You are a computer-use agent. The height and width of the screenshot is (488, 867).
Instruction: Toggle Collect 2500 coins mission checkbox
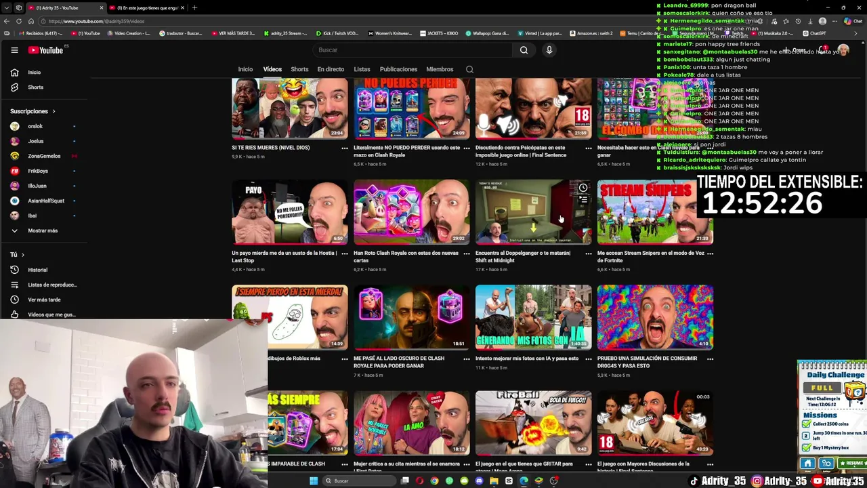pyautogui.click(x=806, y=424)
